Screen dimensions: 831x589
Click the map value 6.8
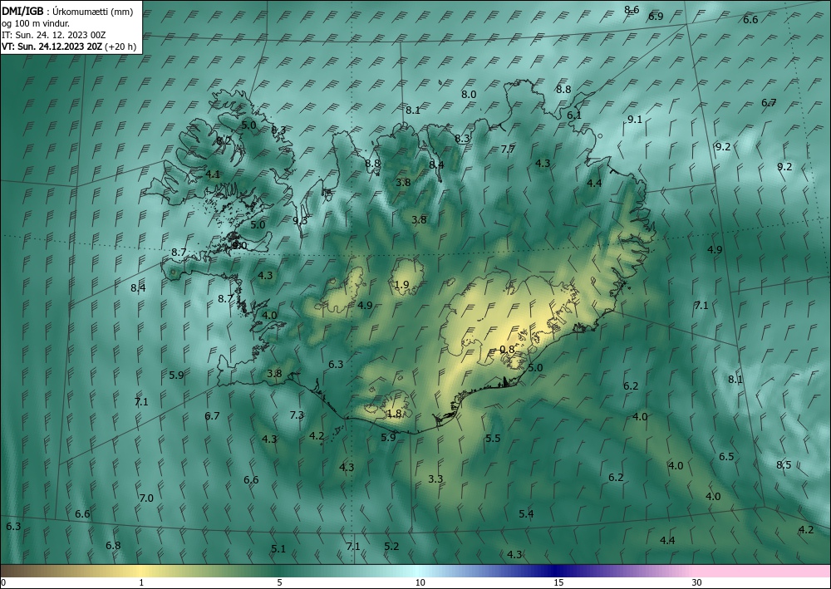point(113,545)
